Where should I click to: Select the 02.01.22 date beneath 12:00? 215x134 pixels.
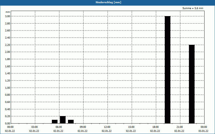pyautogui.click(x=107, y=131)
